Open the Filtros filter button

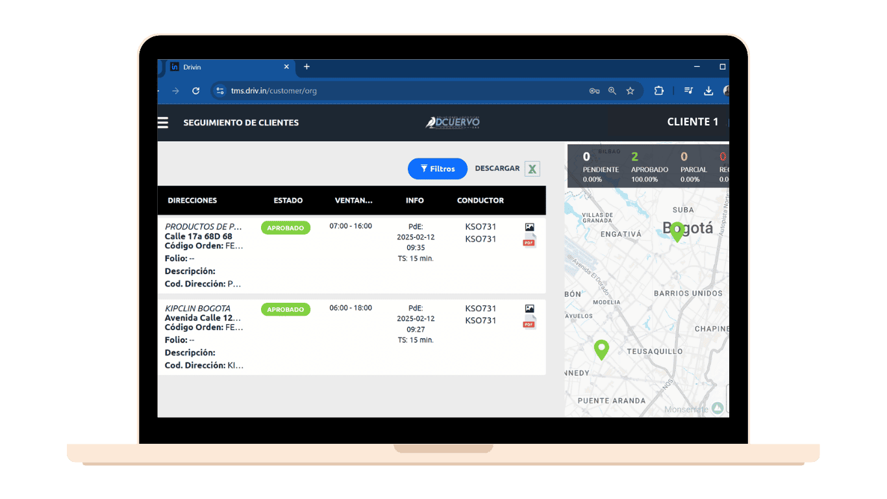coord(438,169)
